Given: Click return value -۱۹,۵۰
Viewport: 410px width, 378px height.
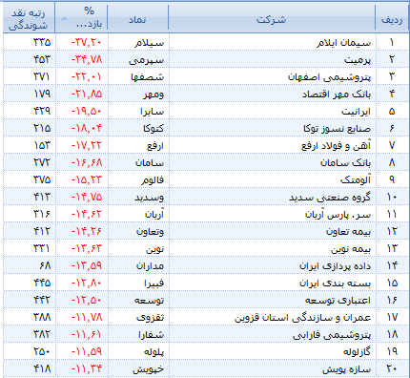Looking at the screenshot, I should pyautogui.click(x=87, y=111).
